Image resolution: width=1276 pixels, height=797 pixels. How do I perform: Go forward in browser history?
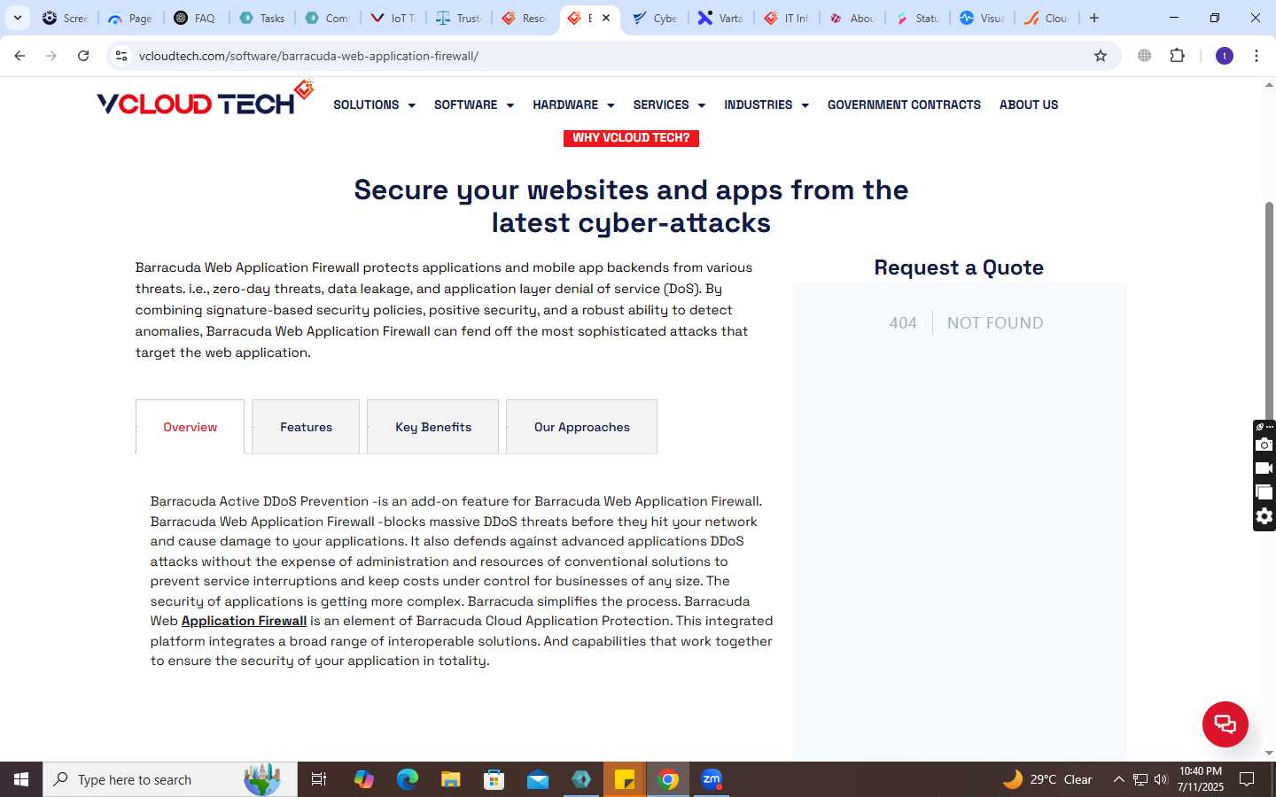51,56
